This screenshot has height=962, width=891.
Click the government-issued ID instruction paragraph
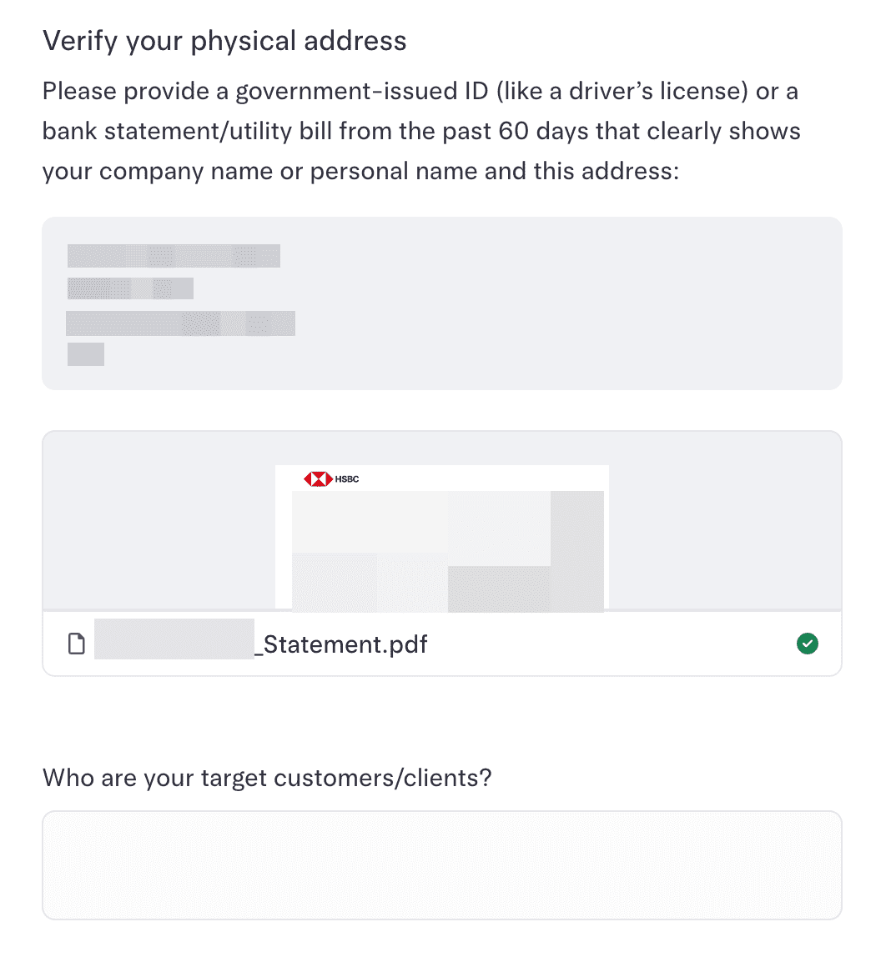point(421,131)
